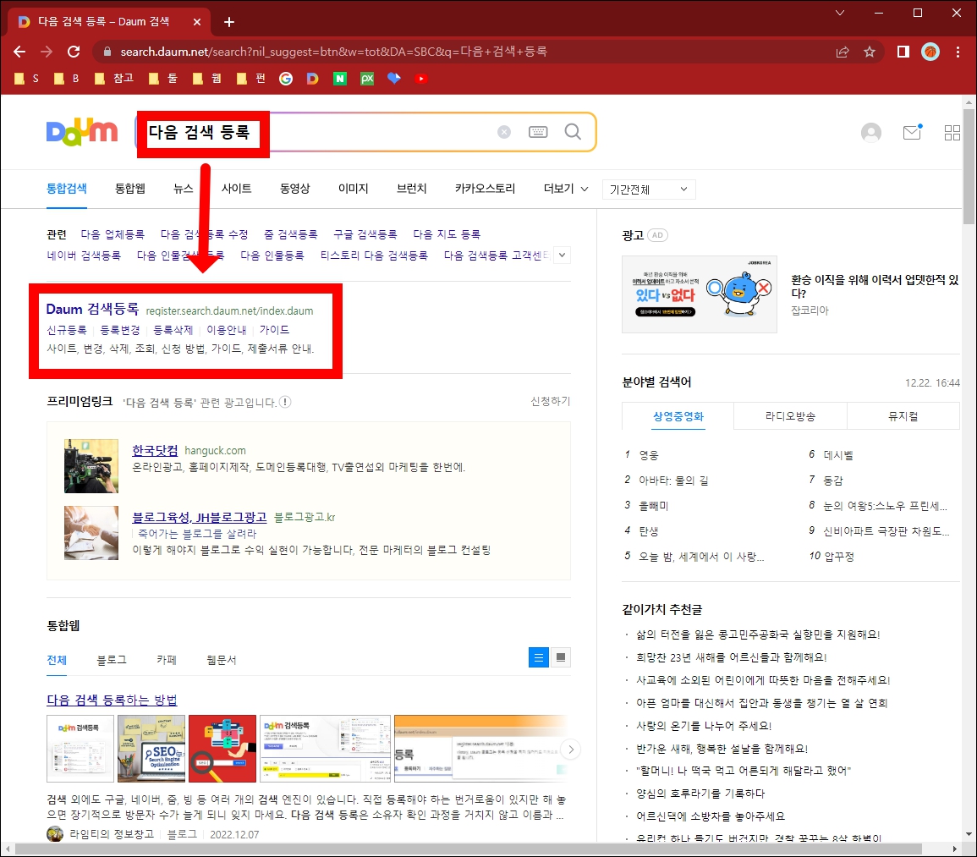Viewport: 977px width, 857px height.
Task: Open the Daum mail icon
Action: (912, 131)
